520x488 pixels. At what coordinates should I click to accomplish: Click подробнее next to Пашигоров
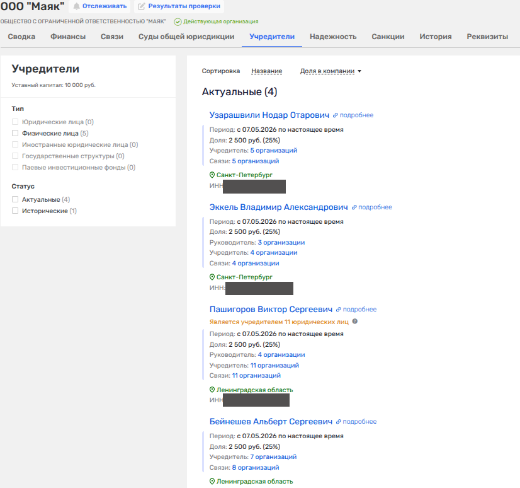[x=359, y=310]
